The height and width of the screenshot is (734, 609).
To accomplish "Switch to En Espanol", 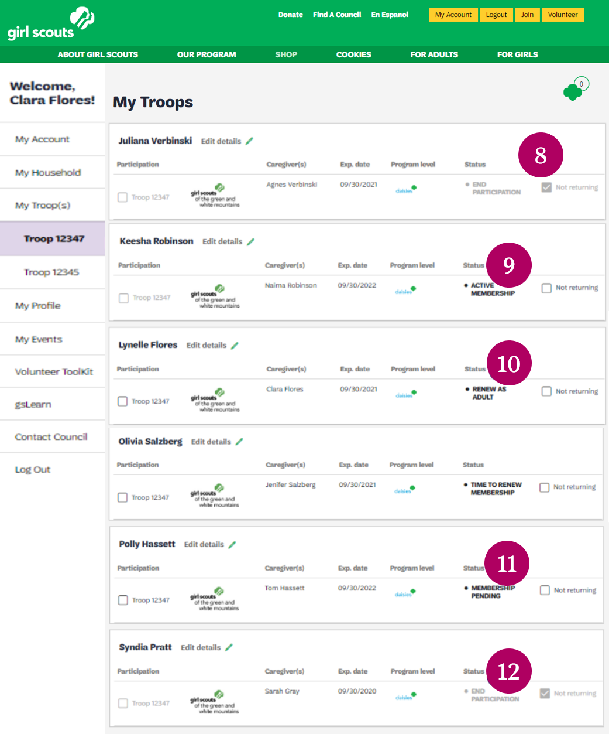I will click(390, 15).
